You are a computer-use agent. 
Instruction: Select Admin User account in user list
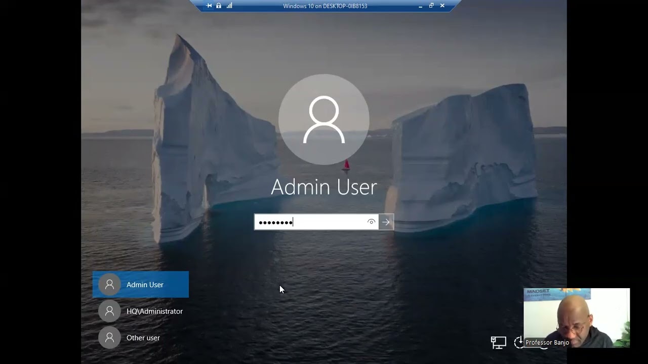point(141,285)
